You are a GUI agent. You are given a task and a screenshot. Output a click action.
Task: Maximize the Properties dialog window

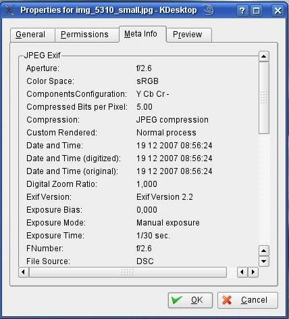pyautogui.click(x=256, y=11)
